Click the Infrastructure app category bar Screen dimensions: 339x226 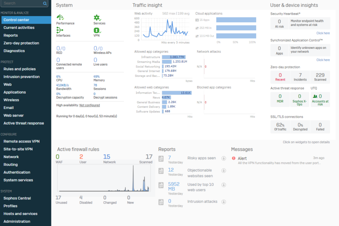tap(174, 57)
